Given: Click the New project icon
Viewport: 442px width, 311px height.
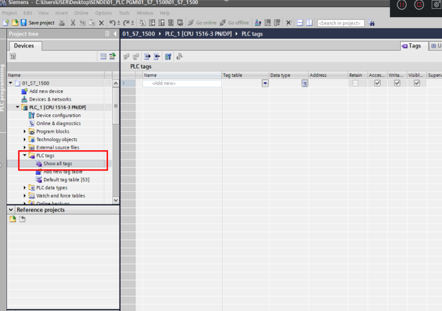Looking at the screenshot, I should click(x=6, y=22).
